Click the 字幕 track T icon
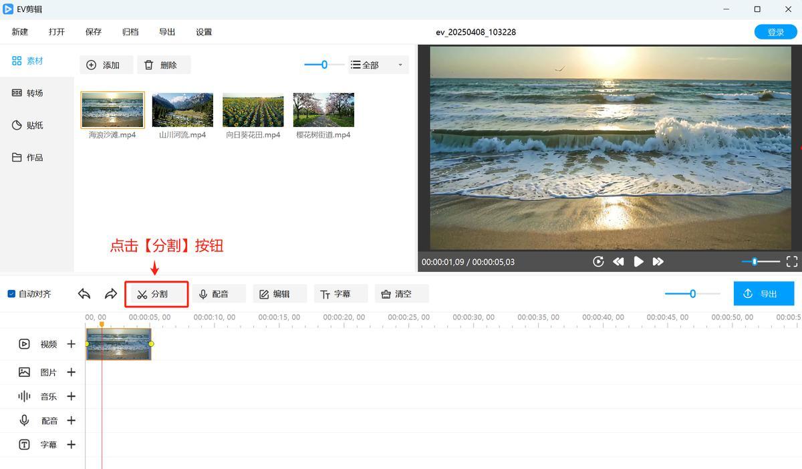The width and height of the screenshot is (802, 469). [24, 444]
